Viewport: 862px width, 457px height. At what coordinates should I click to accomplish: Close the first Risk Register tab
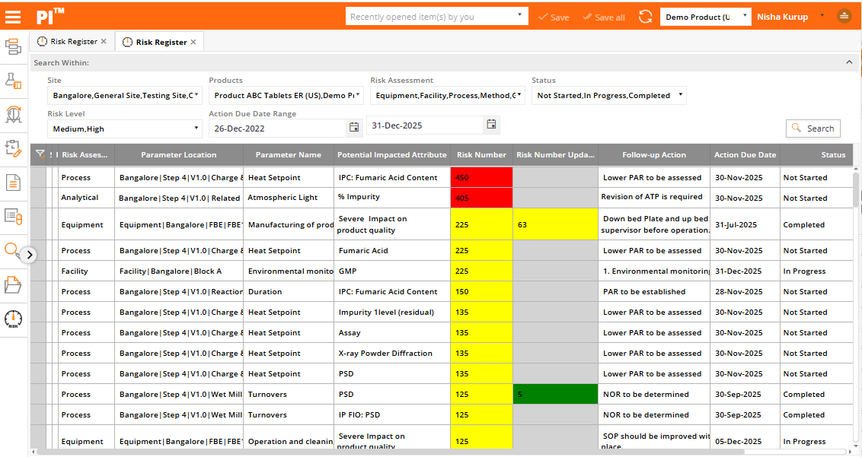click(104, 42)
